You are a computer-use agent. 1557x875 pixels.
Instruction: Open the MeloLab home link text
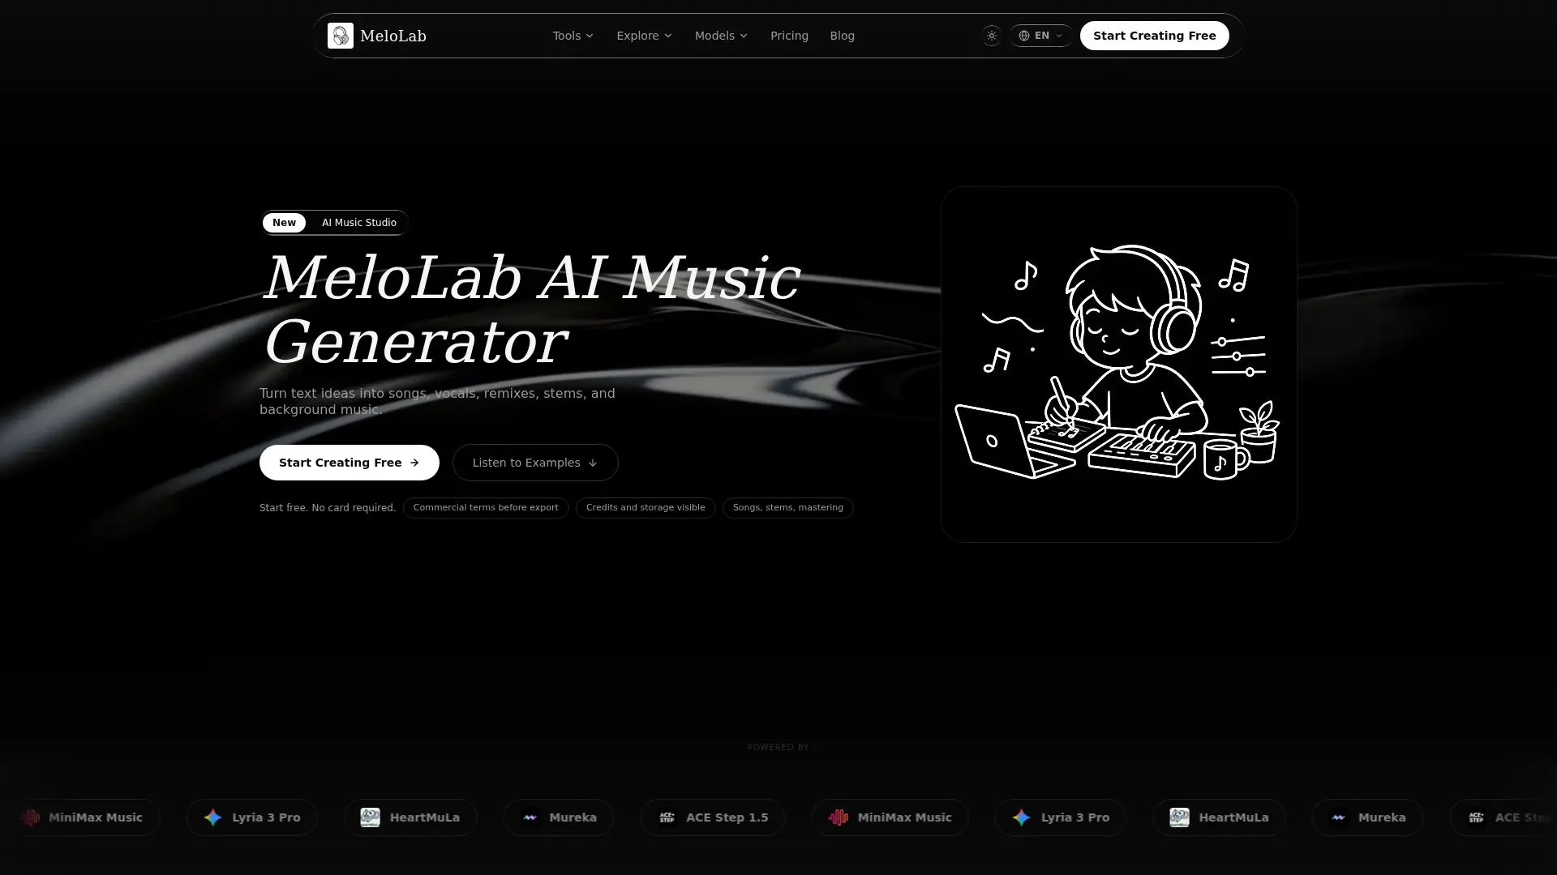tap(393, 36)
